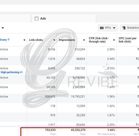Click the Ads tab square icon
Viewport: 139px width, 136px height.
click(x=36, y=19)
